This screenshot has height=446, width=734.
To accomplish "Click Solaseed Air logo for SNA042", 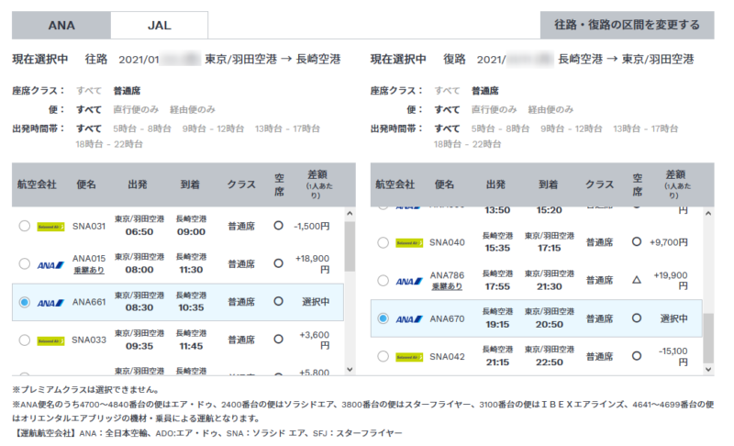I will (x=409, y=357).
